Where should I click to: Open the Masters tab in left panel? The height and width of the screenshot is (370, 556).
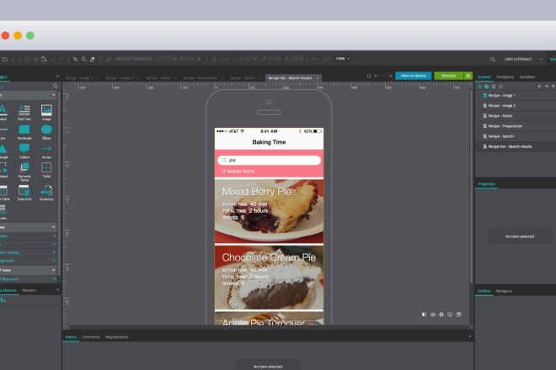(29, 290)
